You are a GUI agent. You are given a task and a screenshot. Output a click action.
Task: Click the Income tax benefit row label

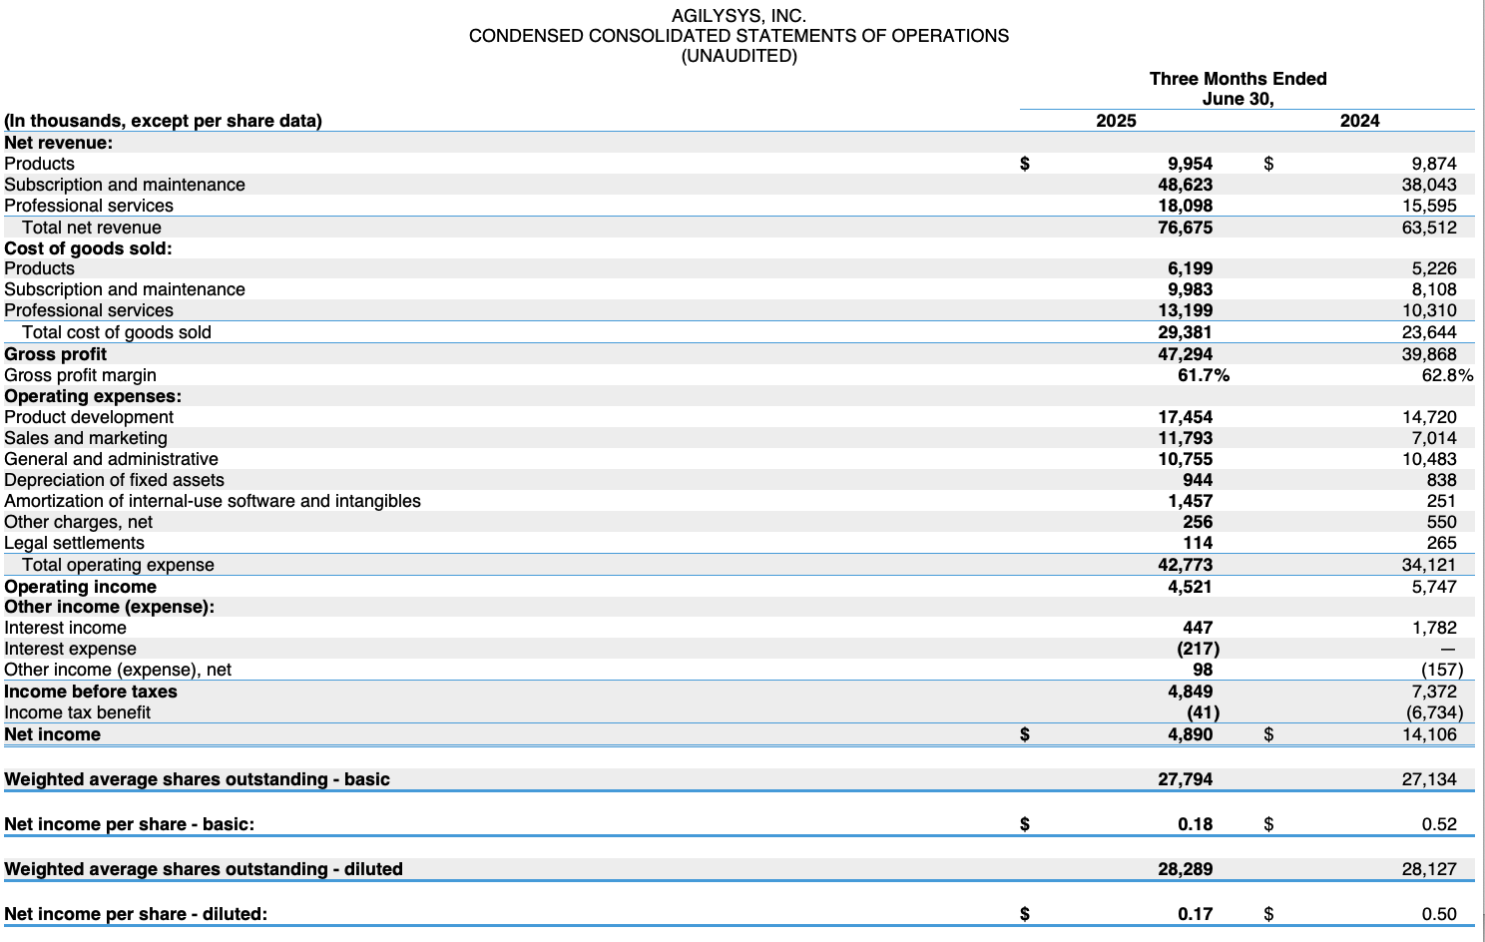(77, 712)
